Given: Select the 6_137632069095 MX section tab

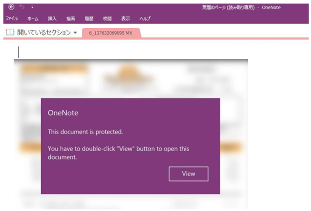Looking at the screenshot, I should [x=111, y=33].
